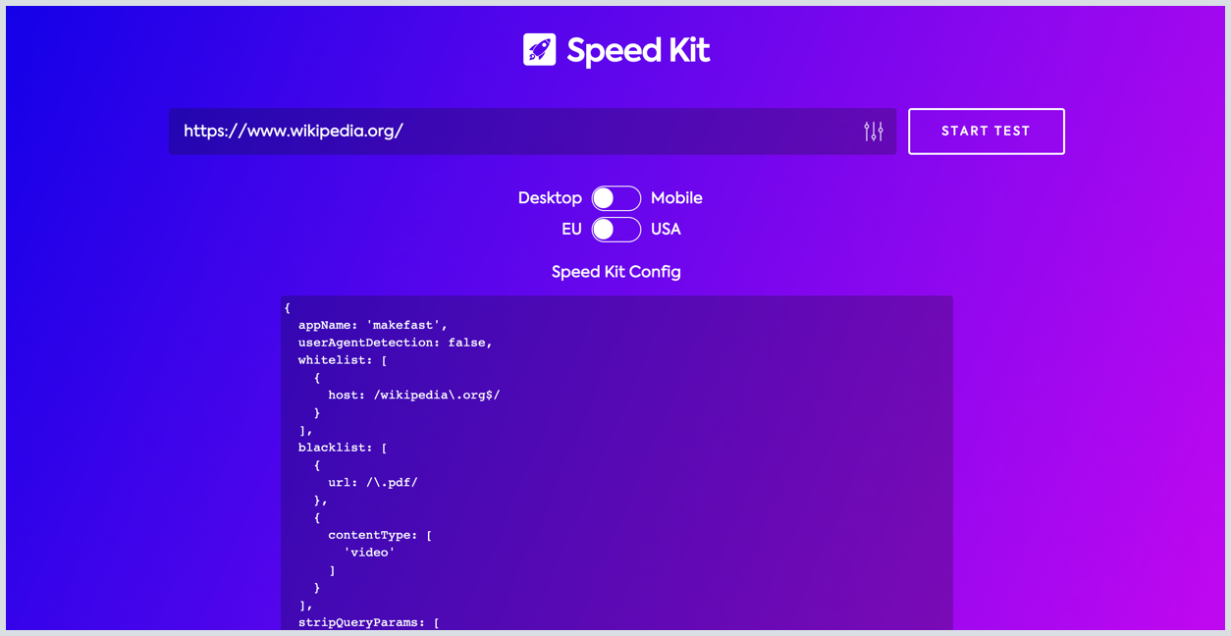Click the contentType: [ config line
The height and width of the screenshot is (636, 1231).
380,535
